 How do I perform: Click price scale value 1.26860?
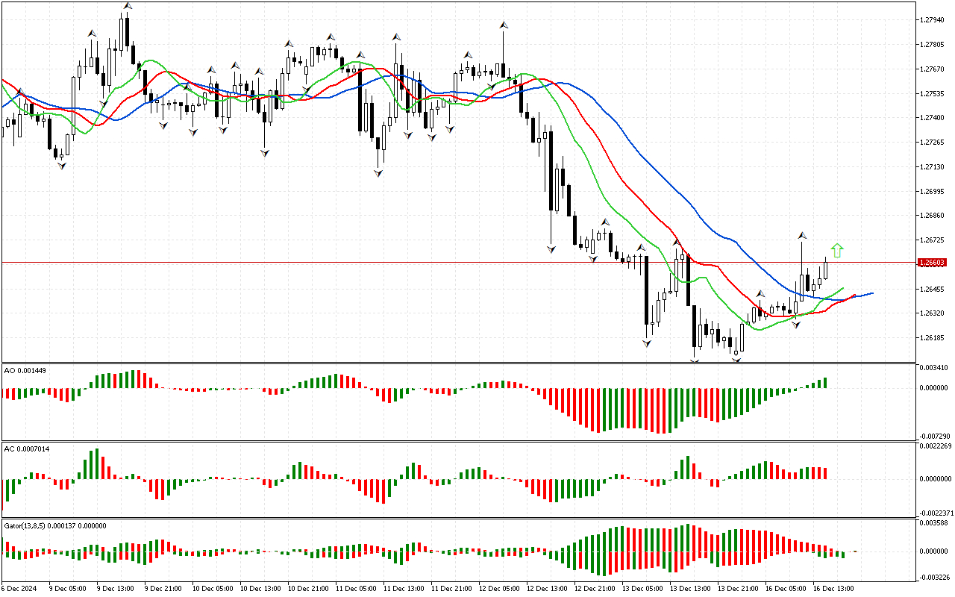(x=933, y=216)
